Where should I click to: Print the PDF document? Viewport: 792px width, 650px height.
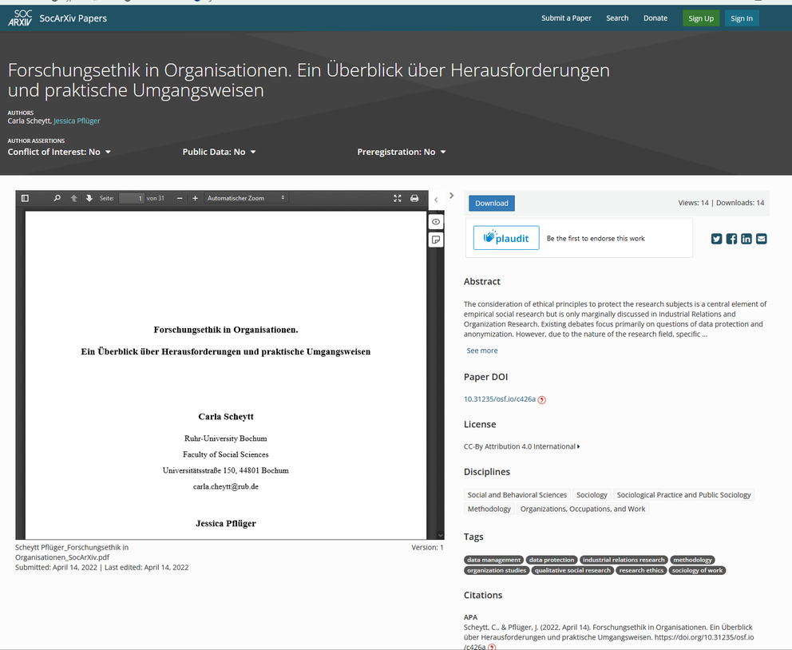[x=414, y=198]
